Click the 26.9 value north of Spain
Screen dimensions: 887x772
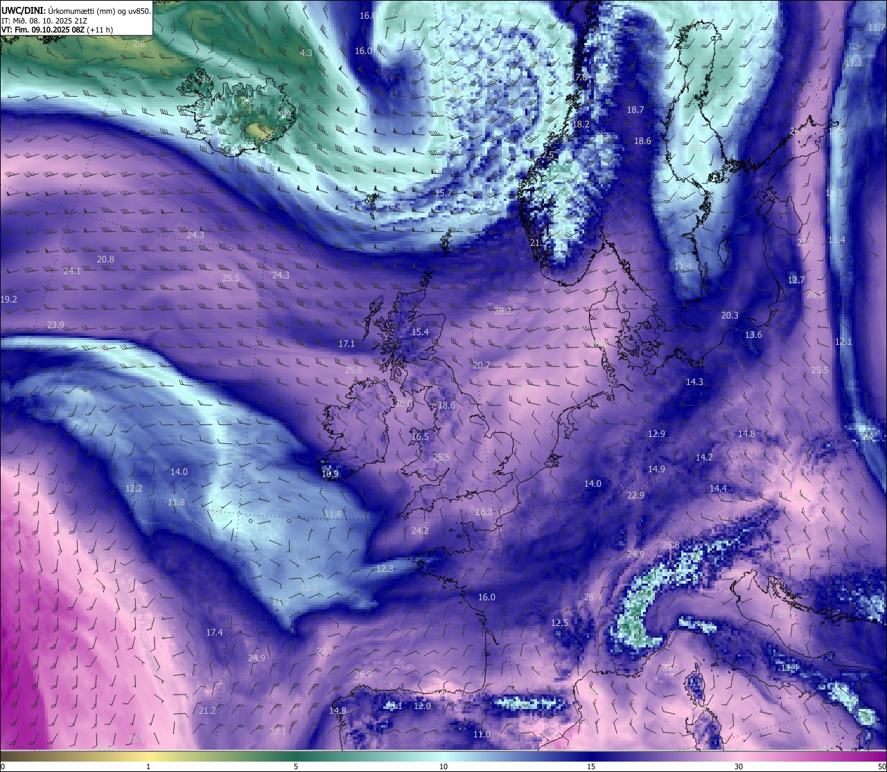point(363,675)
